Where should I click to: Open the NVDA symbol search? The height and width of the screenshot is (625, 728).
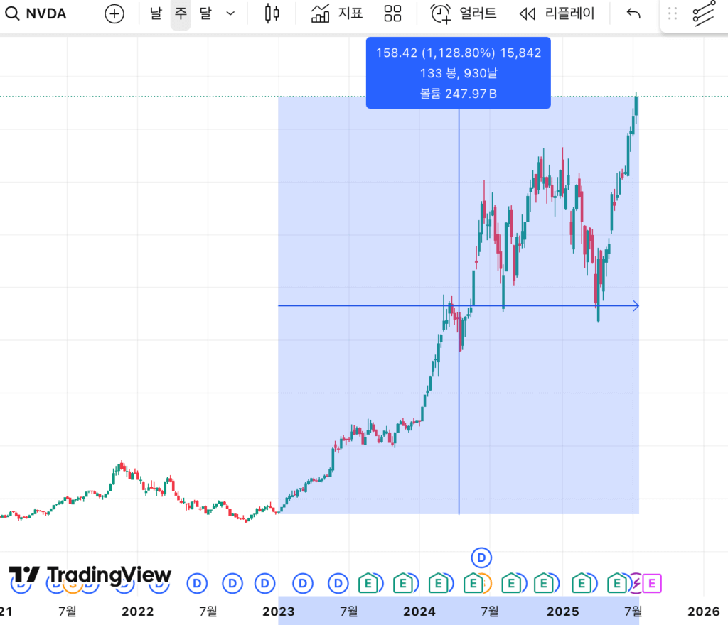(36, 14)
